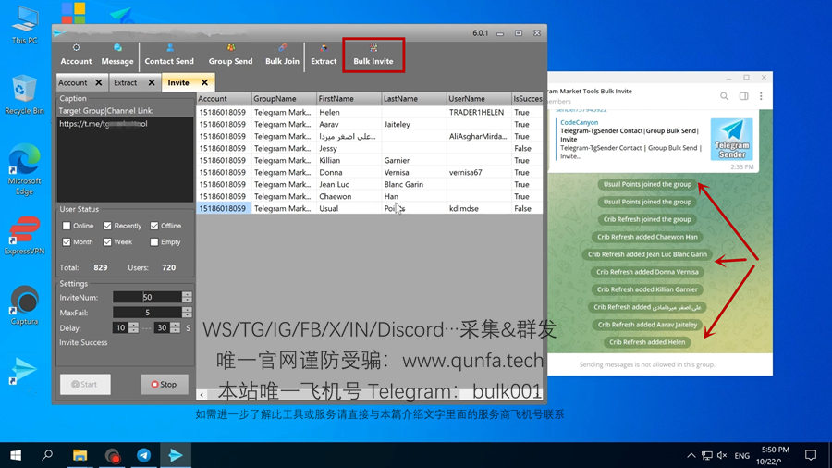Search in the Telegram chat window
The height and width of the screenshot is (468, 832).
pos(724,96)
